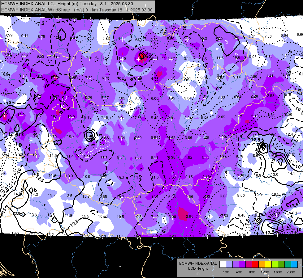
Task: Click the map value '14.1'
Action: [292, 173]
